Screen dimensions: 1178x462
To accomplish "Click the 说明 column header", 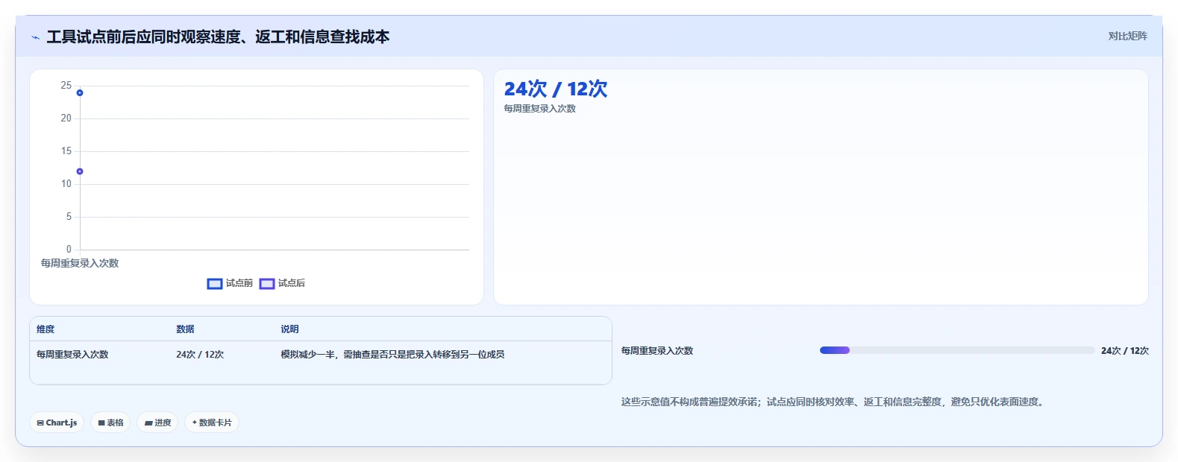I will click(x=289, y=329).
